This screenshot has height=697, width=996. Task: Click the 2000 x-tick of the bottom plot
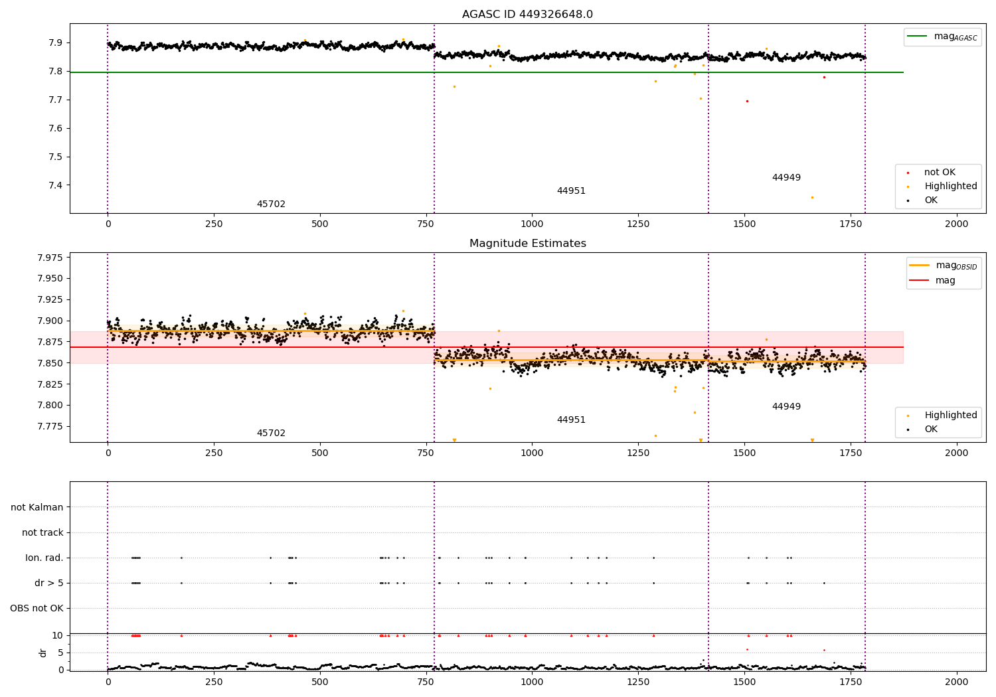956,682
